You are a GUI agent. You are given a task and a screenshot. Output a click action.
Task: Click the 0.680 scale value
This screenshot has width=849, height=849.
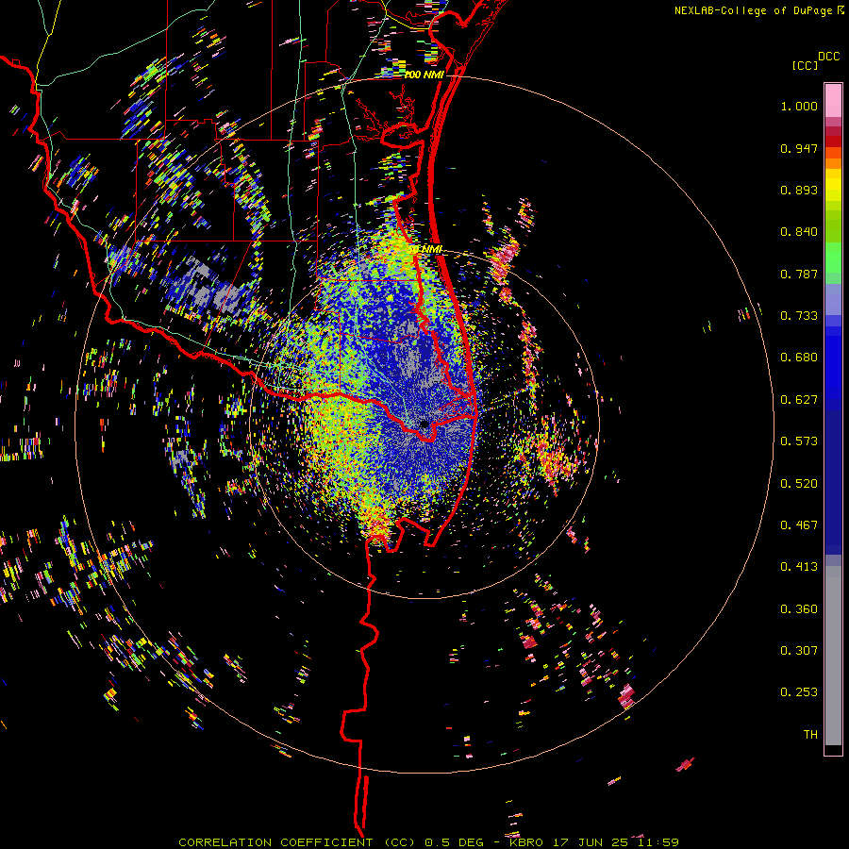tap(799, 358)
